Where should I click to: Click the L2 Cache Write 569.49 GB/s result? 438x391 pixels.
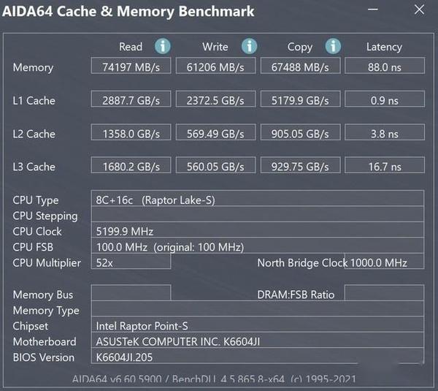[x=215, y=134]
